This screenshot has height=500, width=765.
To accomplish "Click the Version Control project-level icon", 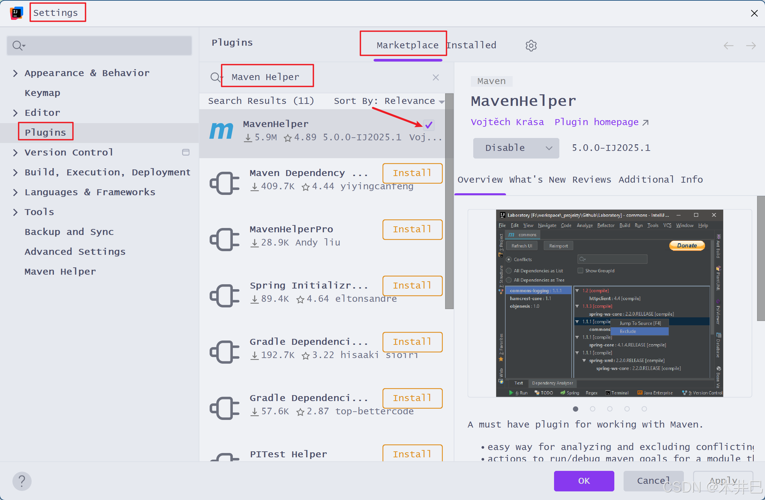I will (186, 152).
